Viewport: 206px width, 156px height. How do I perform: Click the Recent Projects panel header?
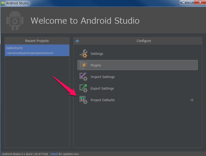point(37,41)
